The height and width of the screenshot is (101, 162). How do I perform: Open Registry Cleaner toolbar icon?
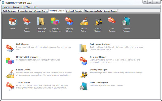pos(69,21)
